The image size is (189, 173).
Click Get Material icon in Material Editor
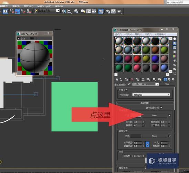117,79
